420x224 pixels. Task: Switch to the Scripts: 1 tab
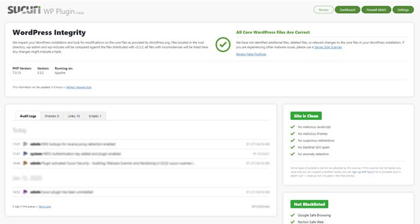[x=95, y=116]
